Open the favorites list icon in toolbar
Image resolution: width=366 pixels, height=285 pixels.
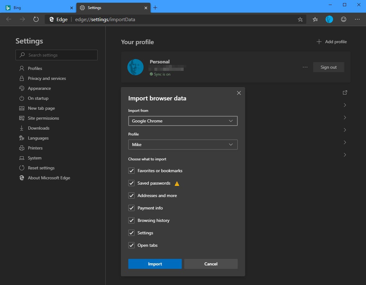315,19
